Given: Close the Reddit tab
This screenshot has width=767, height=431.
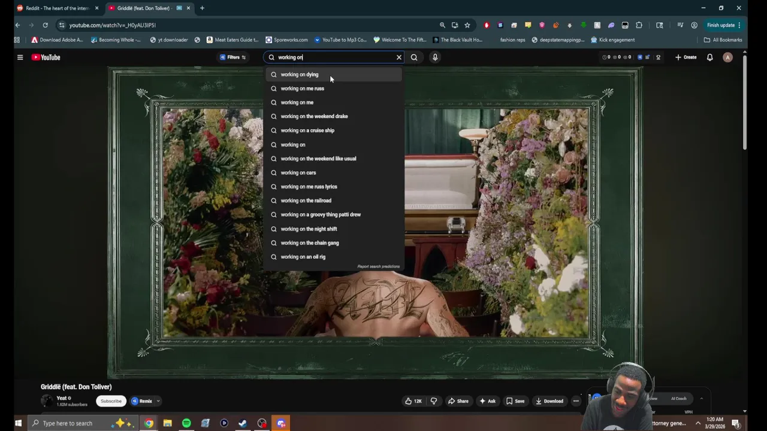Looking at the screenshot, I should coord(96,8).
